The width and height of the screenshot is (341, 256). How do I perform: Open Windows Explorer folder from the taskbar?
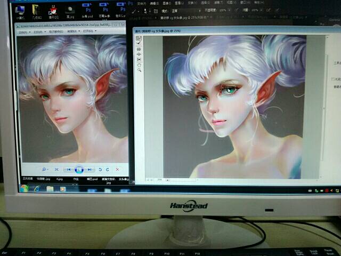(x=50, y=189)
